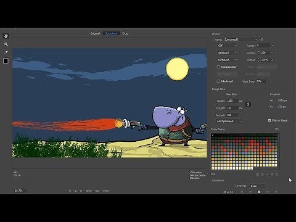Screen dimensions: 296x222
Task: Click the Colors stepper arrows
Action: (x=258, y=52)
